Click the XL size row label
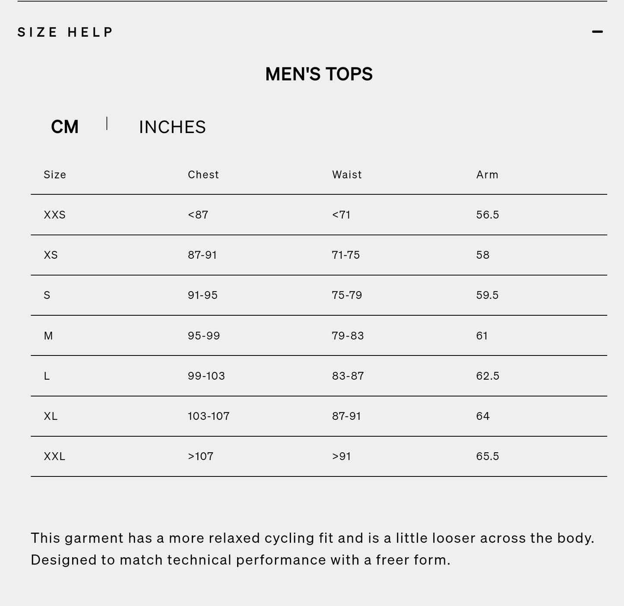 51,416
